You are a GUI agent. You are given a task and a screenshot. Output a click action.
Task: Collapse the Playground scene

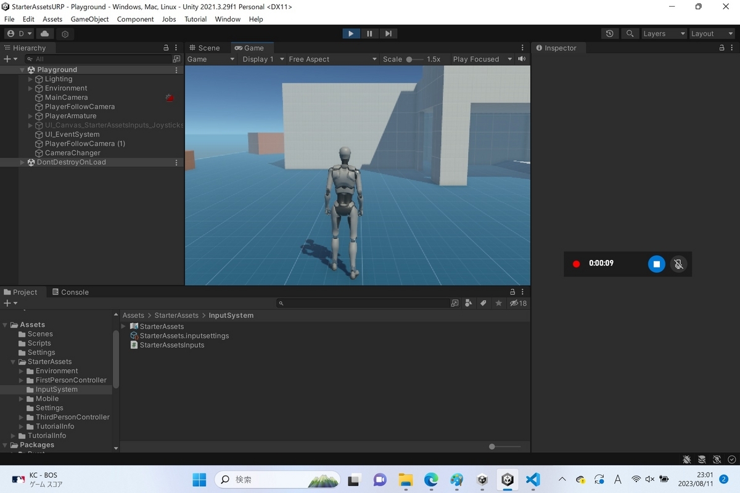tap(22, 70)
